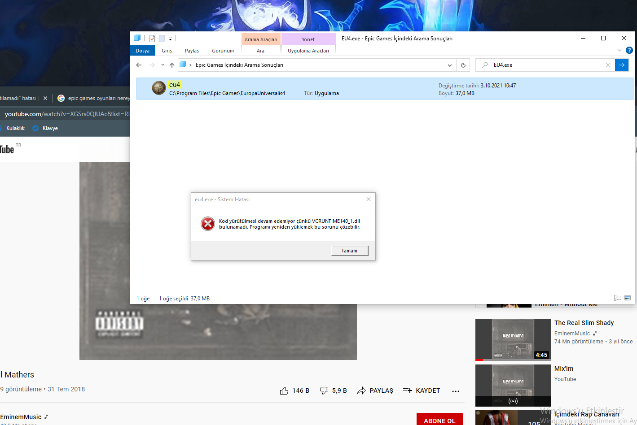Viewport: 637px width, 425px height.
Task: Click the Mix'im playlist title
Action: click(564, 369)
